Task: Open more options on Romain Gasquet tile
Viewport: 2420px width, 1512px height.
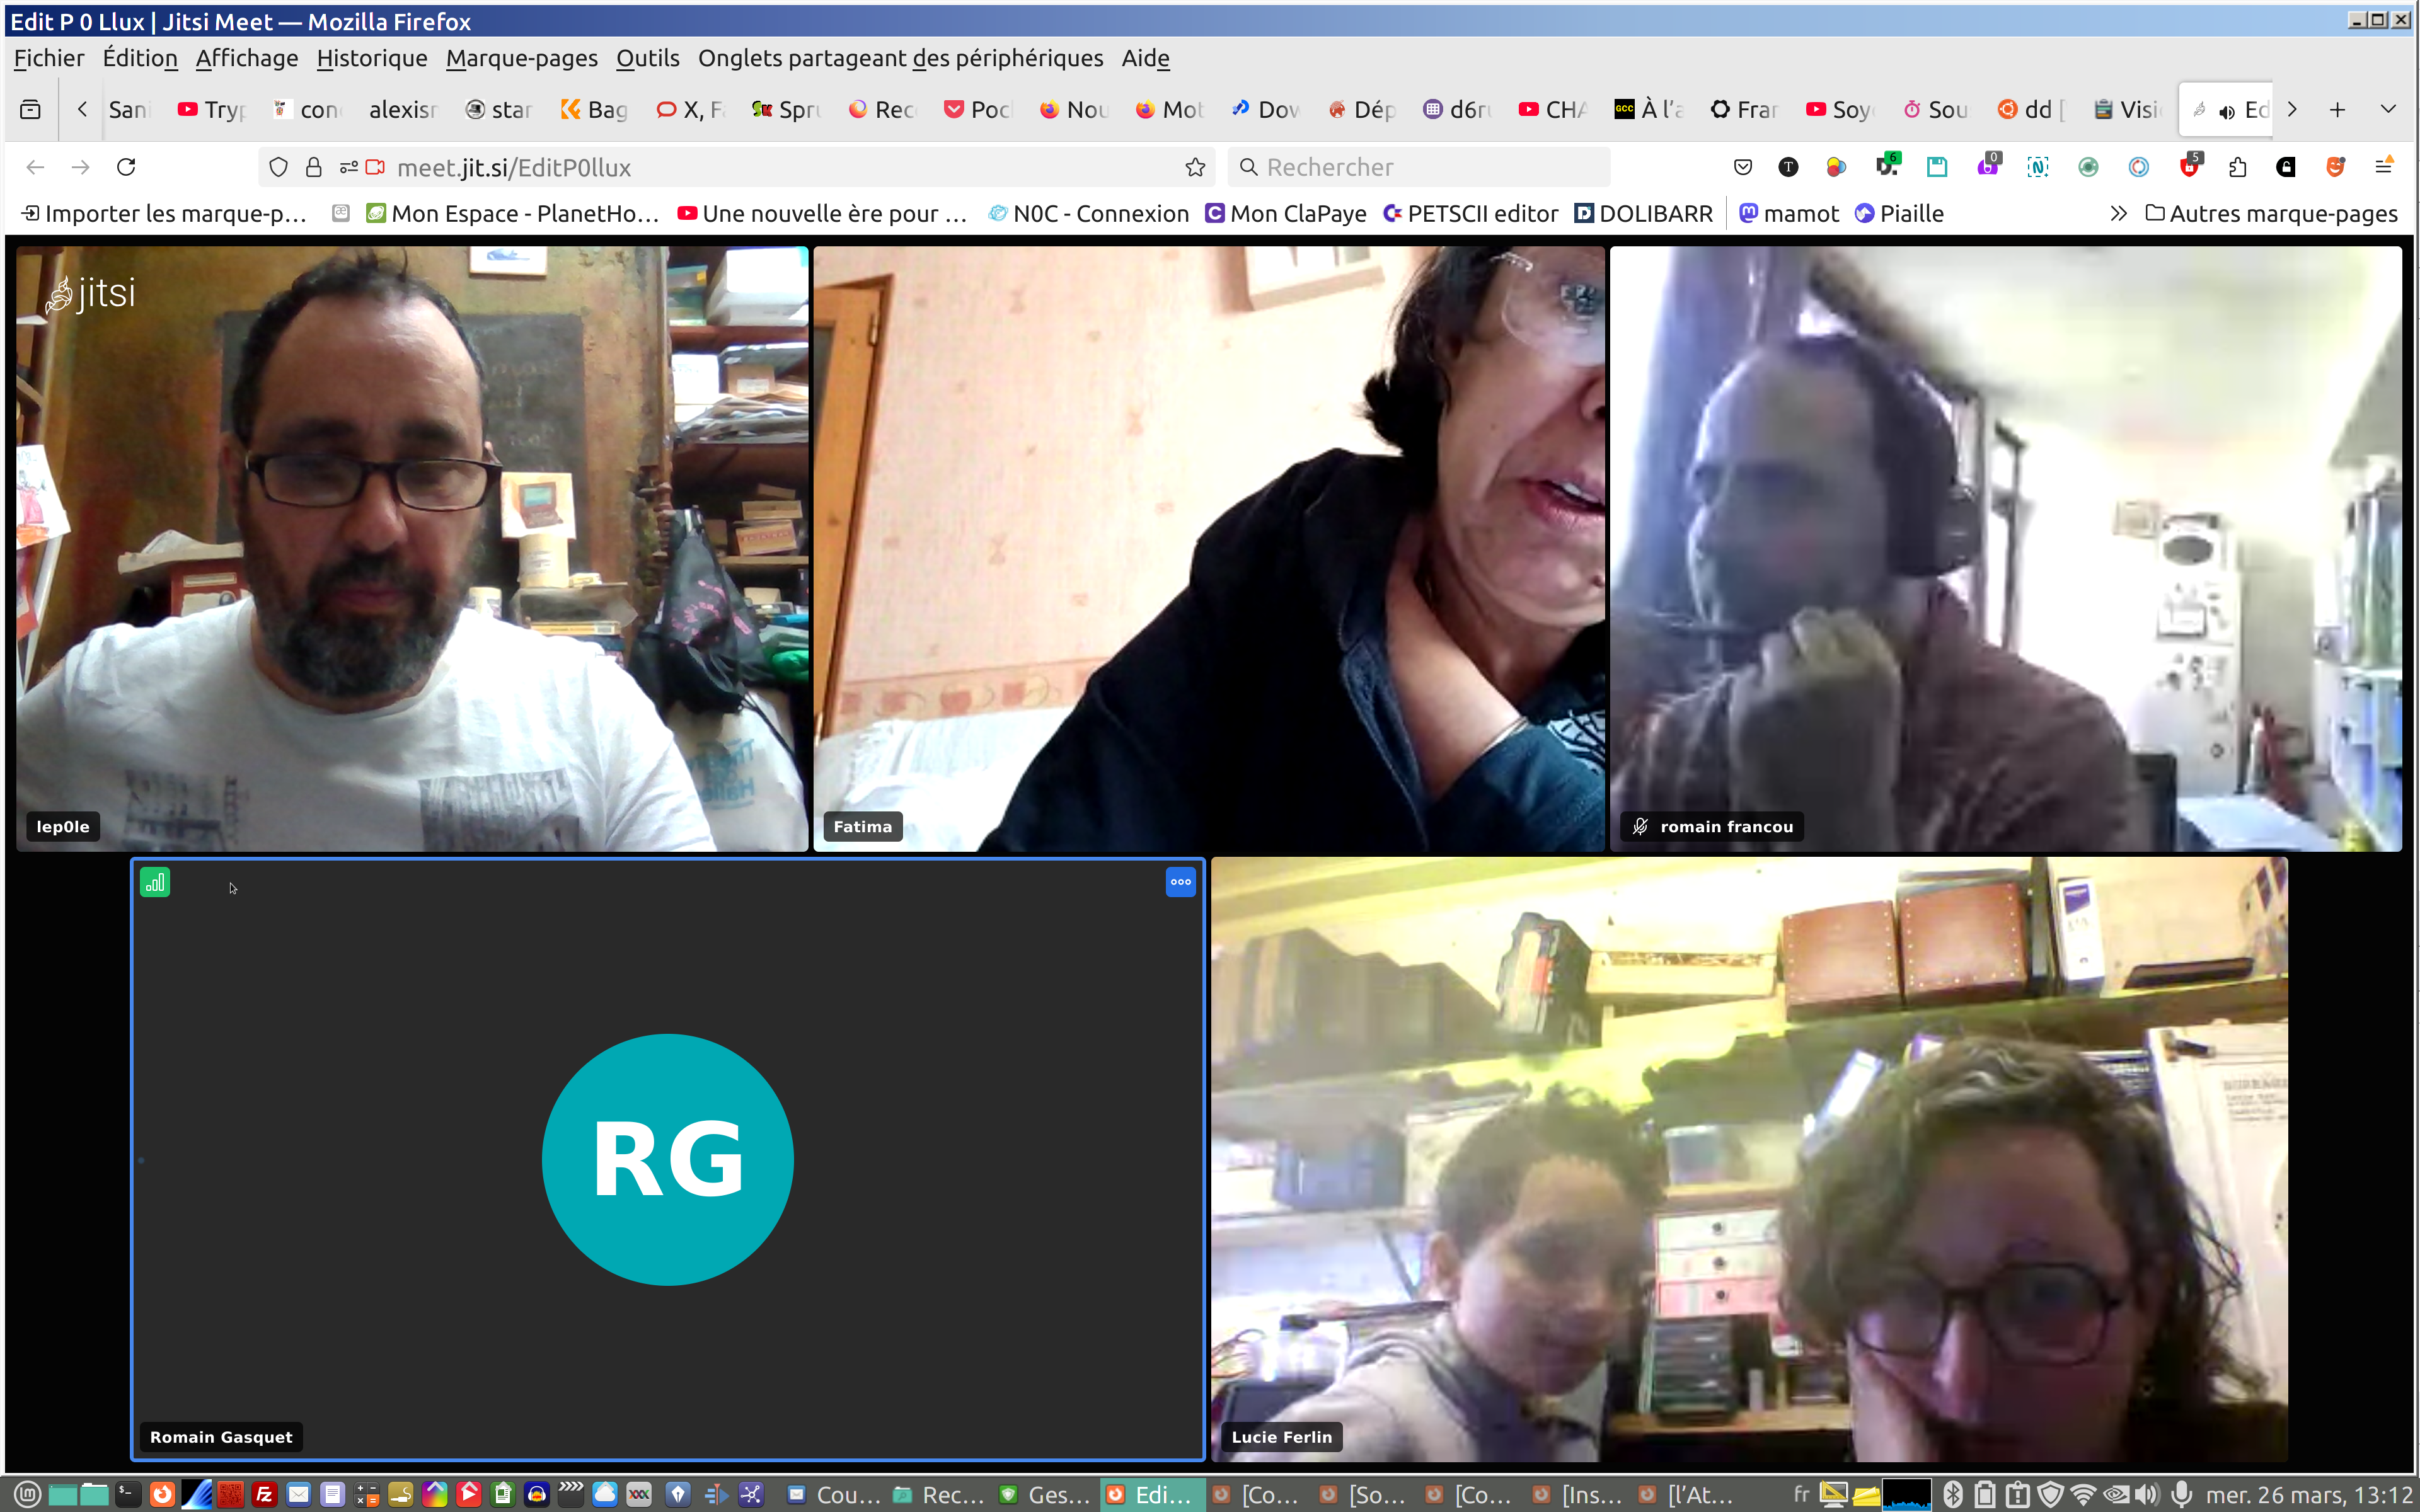Action: tap(1180, 882)
